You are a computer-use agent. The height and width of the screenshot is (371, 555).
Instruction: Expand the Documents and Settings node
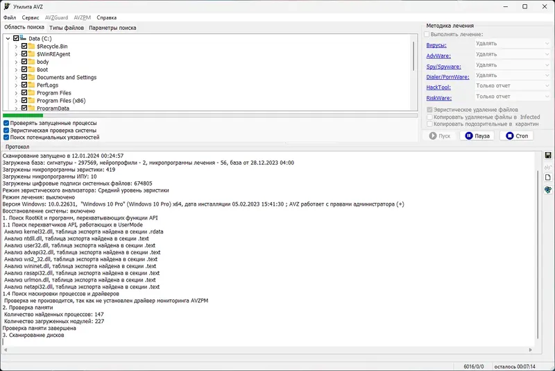16,78
